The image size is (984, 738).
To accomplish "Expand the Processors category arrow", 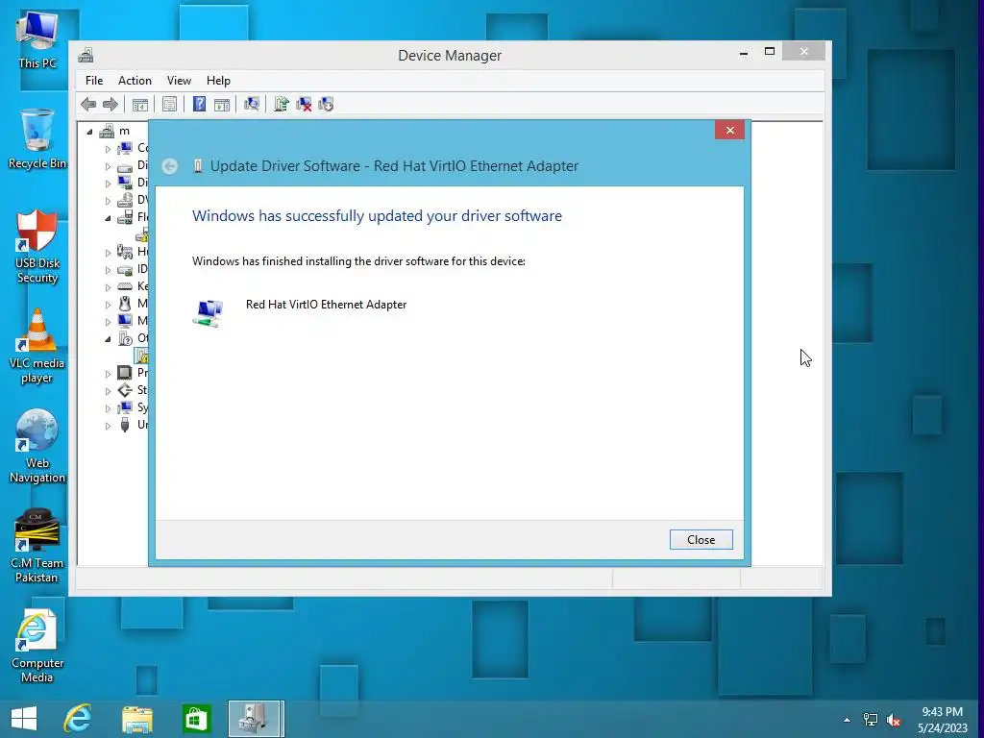I will (x=108, y=374).
